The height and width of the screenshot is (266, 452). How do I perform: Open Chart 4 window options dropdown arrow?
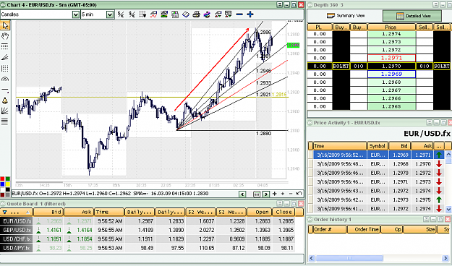click(280, 4)
